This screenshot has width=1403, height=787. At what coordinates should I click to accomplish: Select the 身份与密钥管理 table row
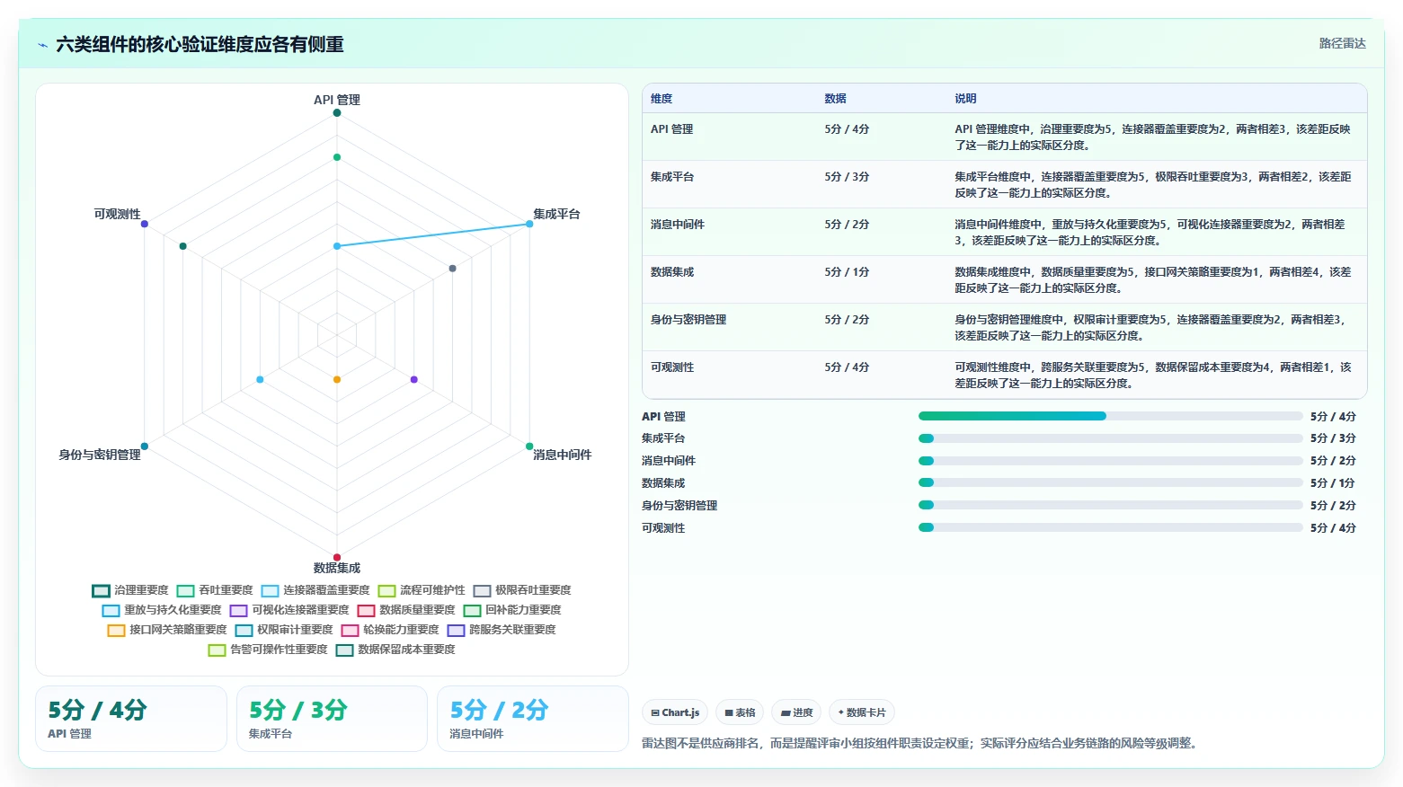tap(1005, 327)
